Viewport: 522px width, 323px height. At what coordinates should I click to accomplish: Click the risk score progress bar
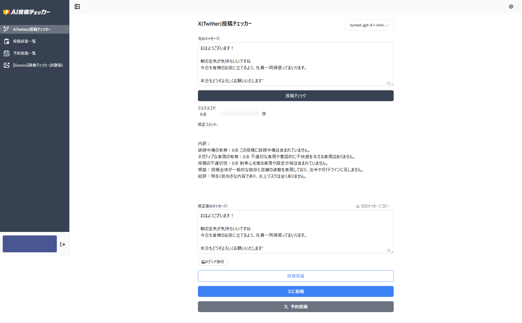(x=240, y=114)
